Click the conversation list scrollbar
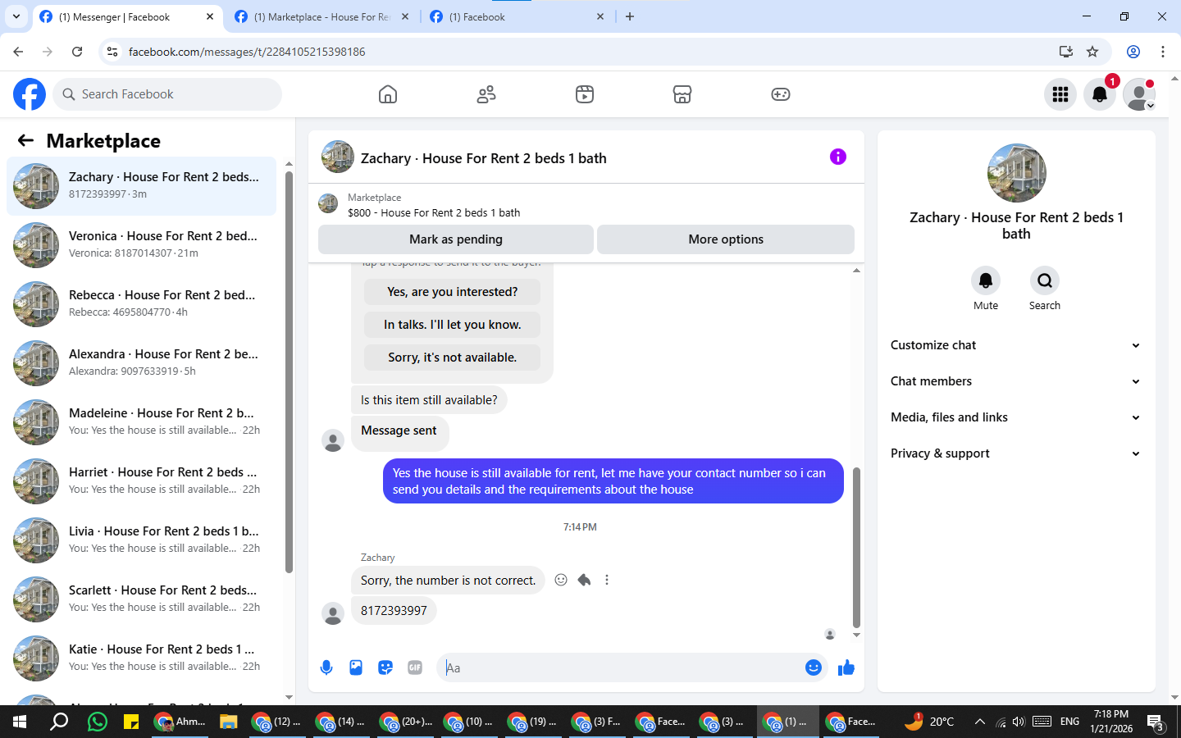This screenshot has height=738, width=1181. (x=289, y=371)
